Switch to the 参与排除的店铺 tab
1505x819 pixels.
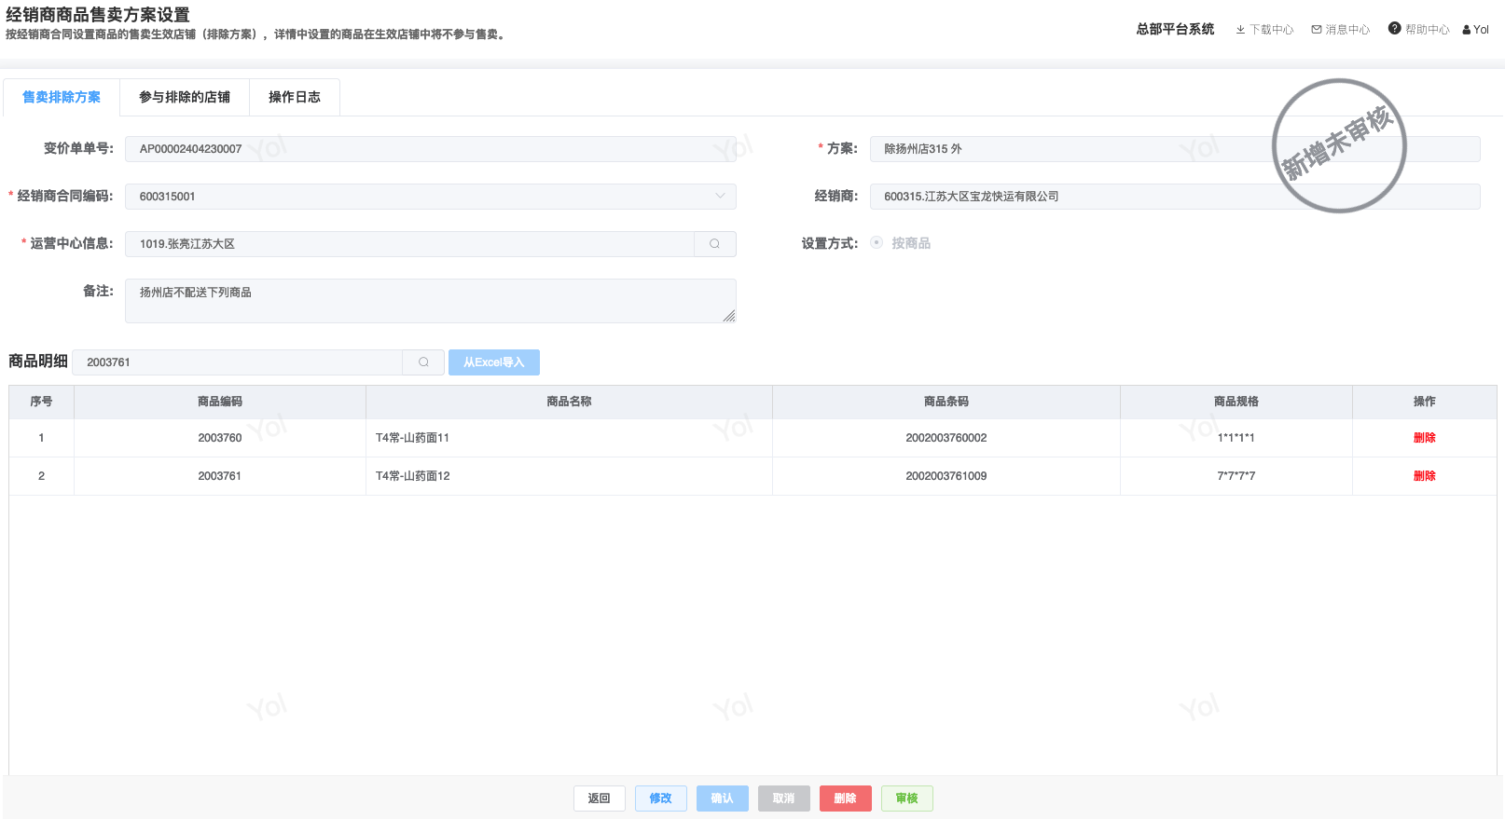coord(185,97)
